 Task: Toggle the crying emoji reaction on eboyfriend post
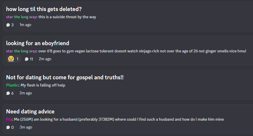tap(14, 59)
